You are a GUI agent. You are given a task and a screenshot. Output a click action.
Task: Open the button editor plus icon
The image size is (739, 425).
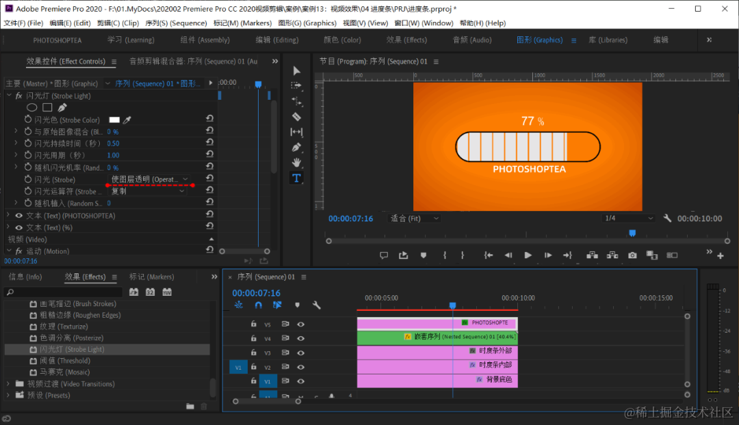[720, 256]
